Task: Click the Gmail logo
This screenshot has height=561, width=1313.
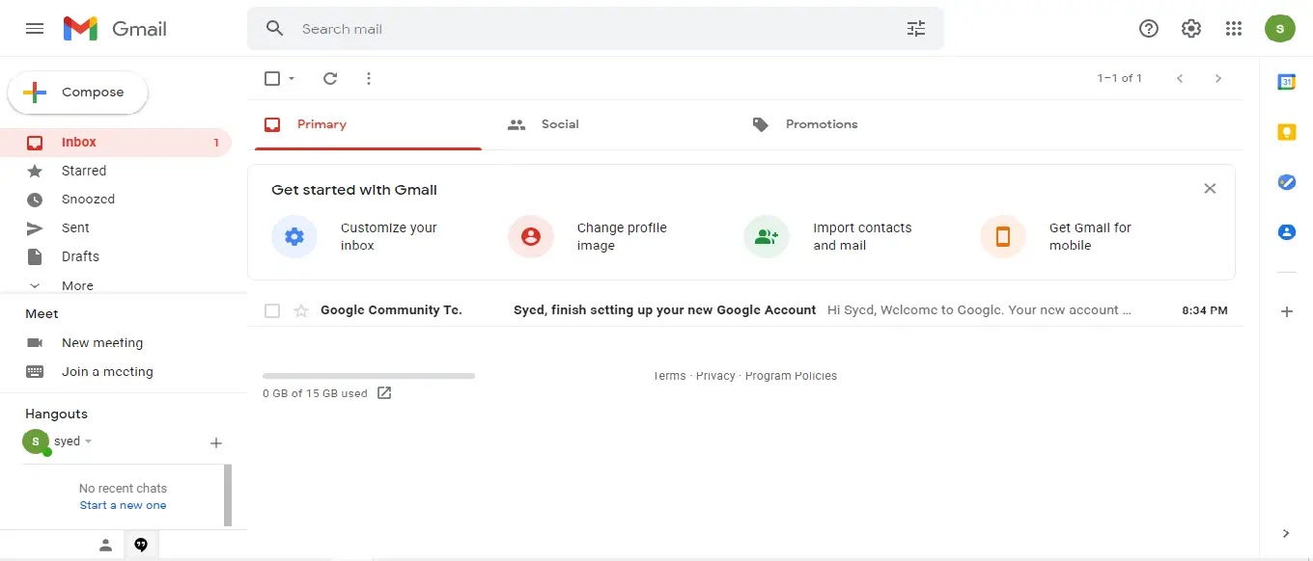Action: [x=115, y=29]
